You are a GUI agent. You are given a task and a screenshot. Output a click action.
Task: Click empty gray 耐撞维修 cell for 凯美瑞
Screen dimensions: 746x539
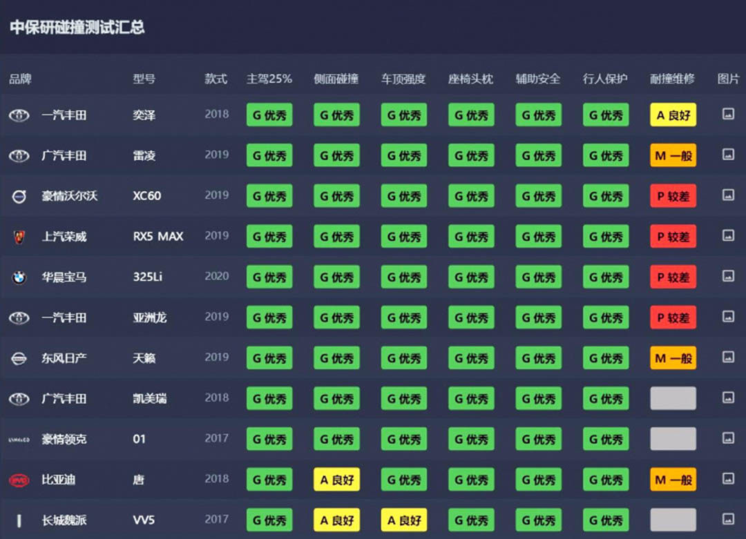click(673, 398)
